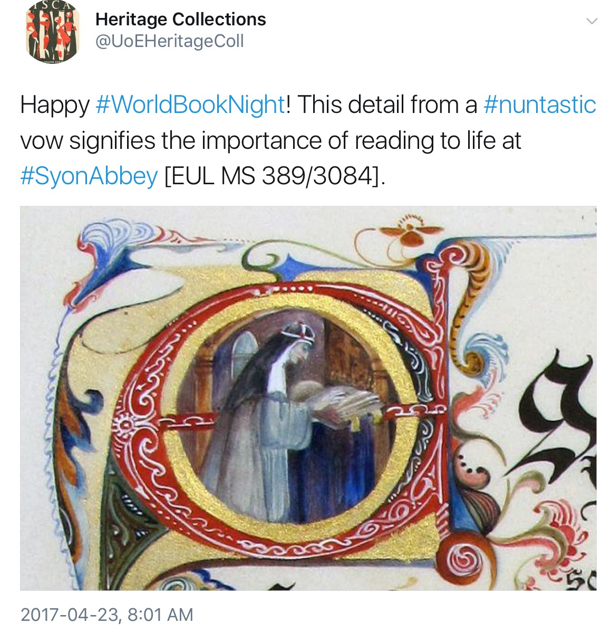Image resolution: width=611 pixels, height=633 pixels.
Task: Open the #nuntastic hashtag
Action: (x=539, y=105)
